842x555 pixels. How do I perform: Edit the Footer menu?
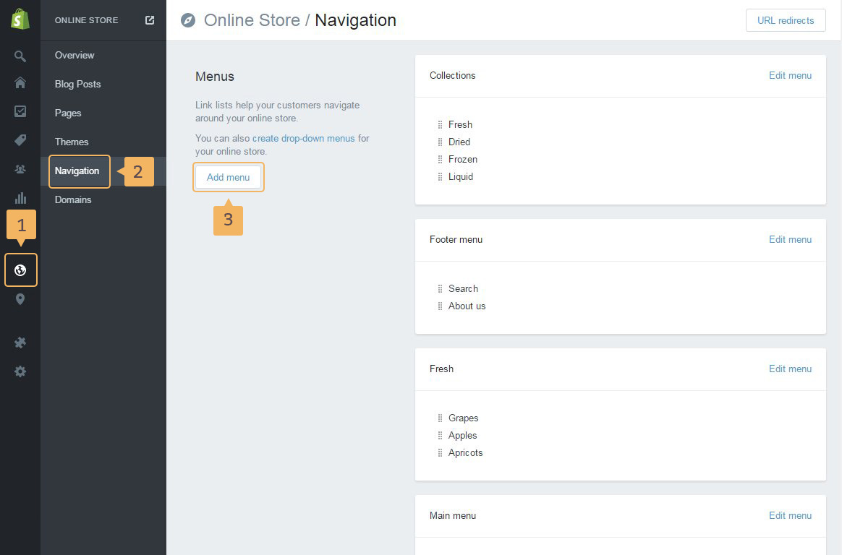[790, 239]
